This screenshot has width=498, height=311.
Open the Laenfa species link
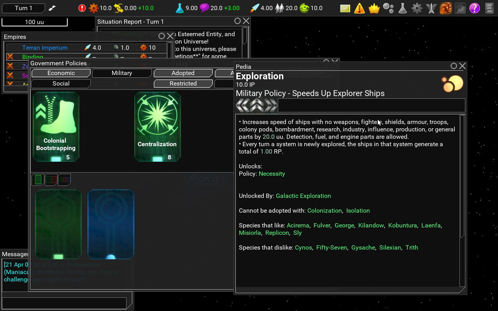(431, 225)
